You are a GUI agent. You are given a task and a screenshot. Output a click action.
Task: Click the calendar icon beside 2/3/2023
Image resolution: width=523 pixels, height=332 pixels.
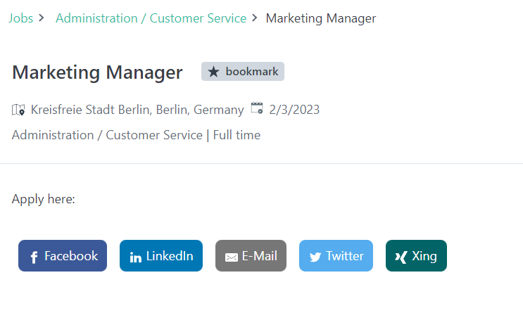[257, 108]
